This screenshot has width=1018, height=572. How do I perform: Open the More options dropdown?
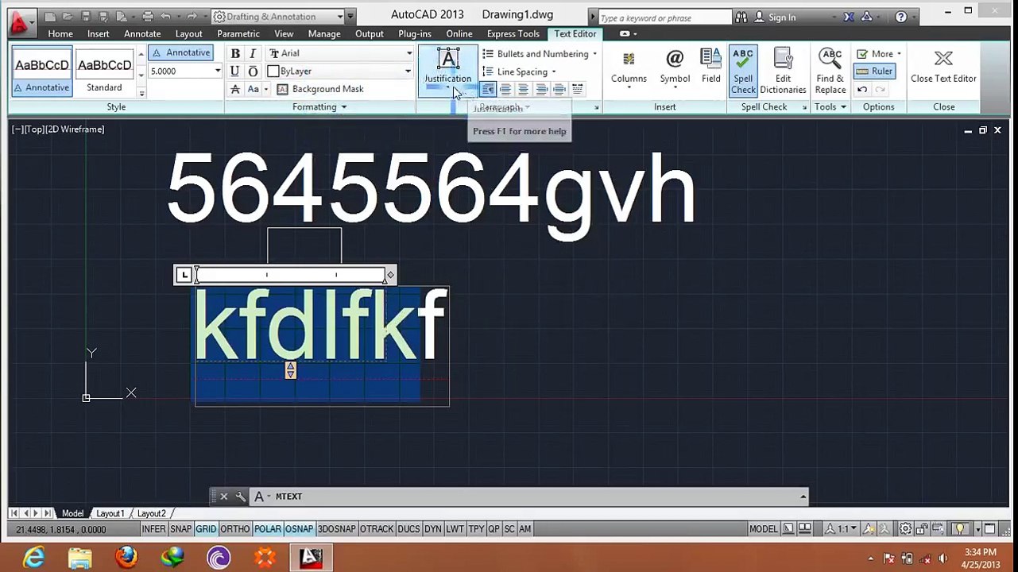click(x=879, y=54)
